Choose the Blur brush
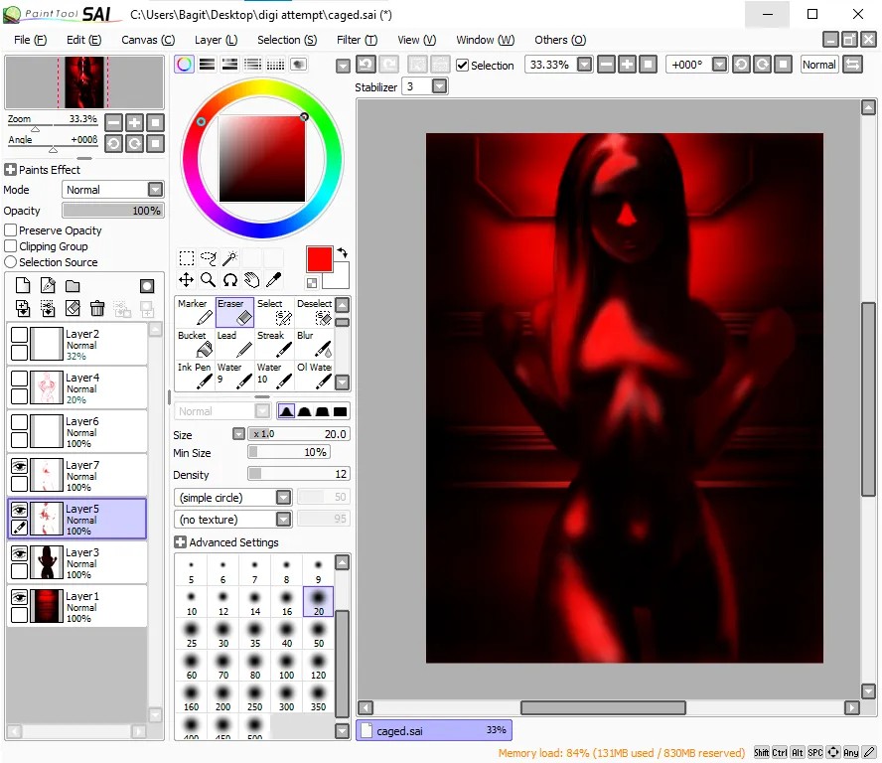Image resolution: width=882 pixels, height=763 pixels. point(314,344)
